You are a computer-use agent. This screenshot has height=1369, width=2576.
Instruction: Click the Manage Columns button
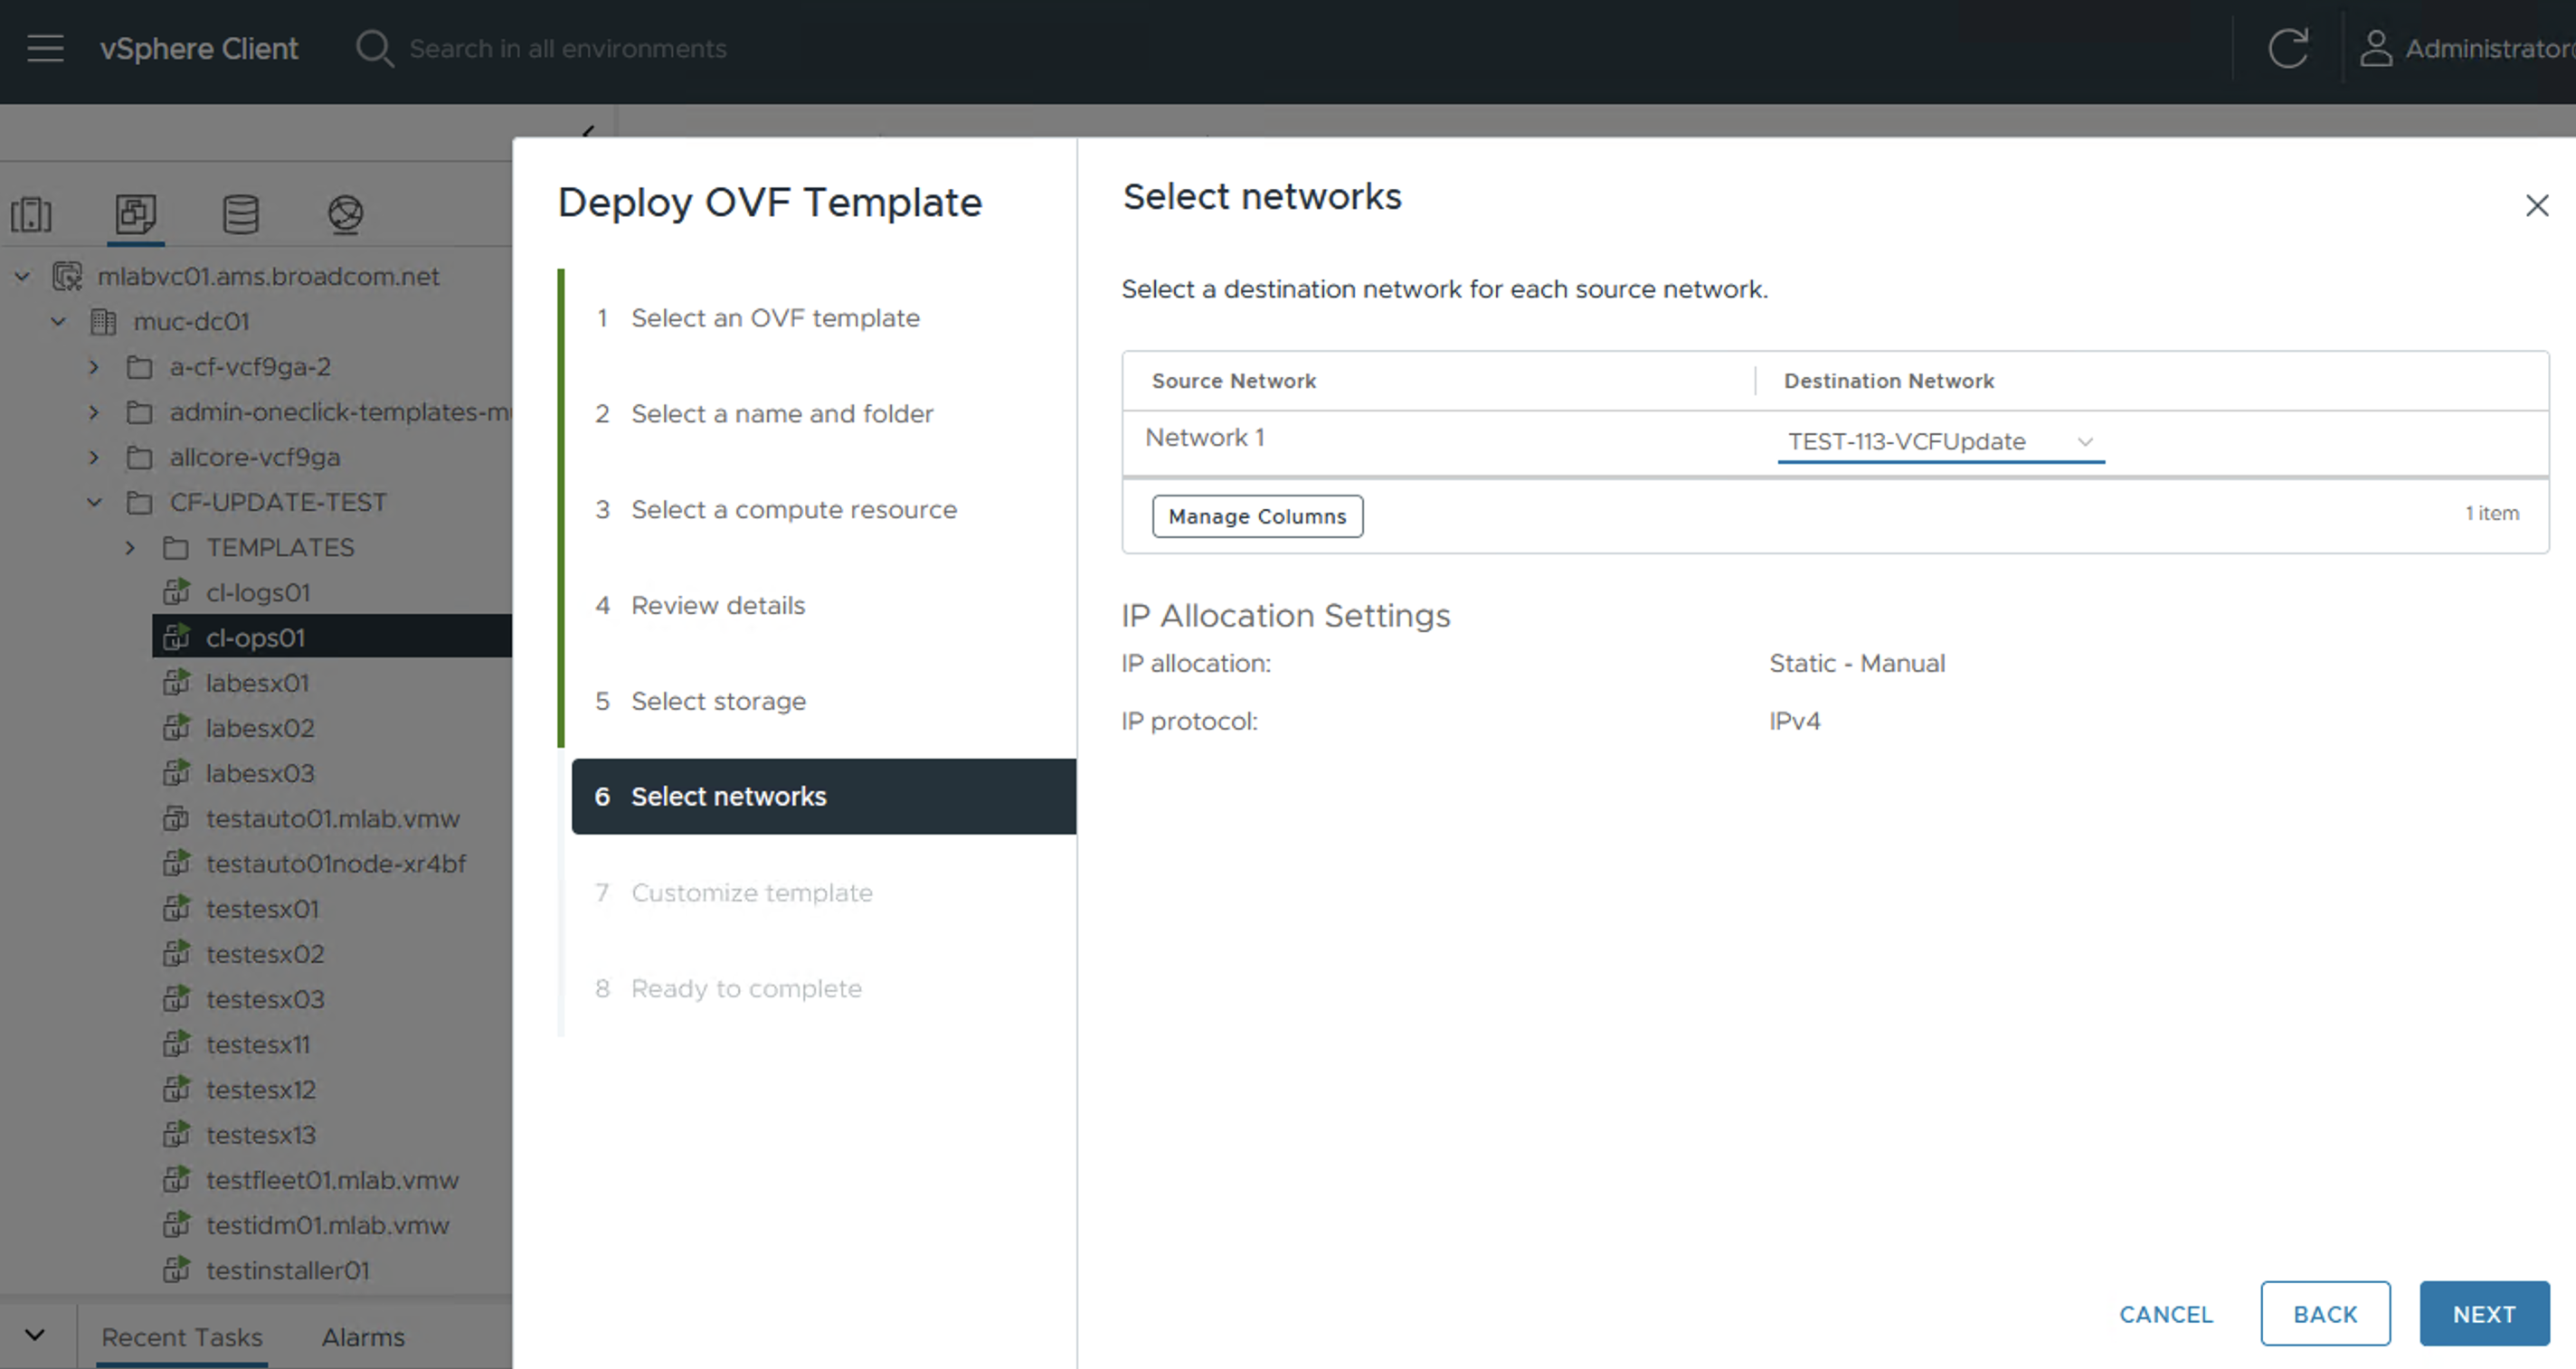[1257, 516]
